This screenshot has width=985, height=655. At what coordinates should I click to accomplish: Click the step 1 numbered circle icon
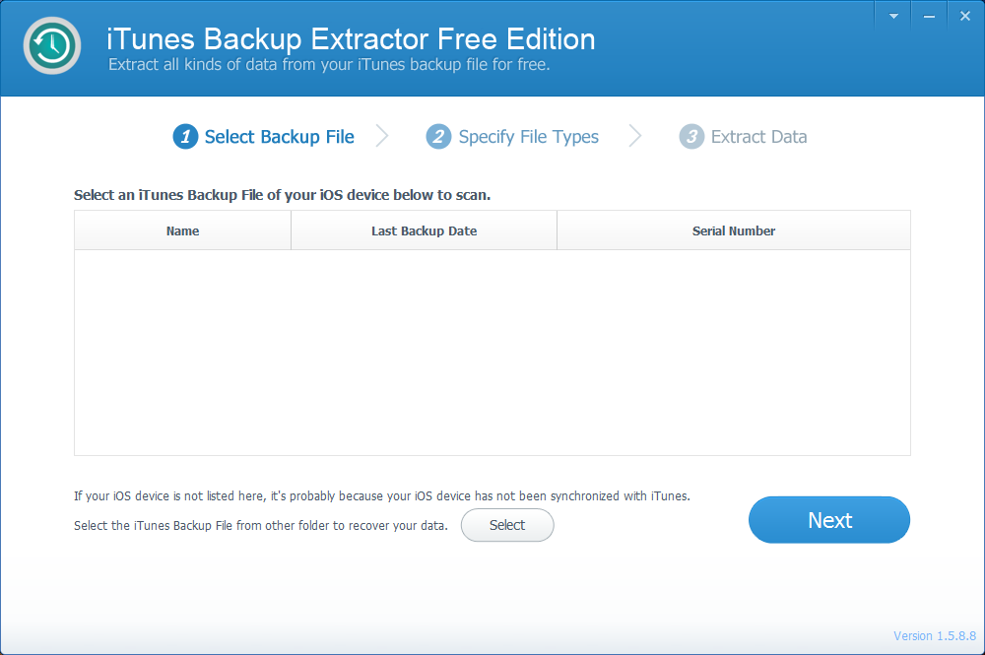[185, 136]
